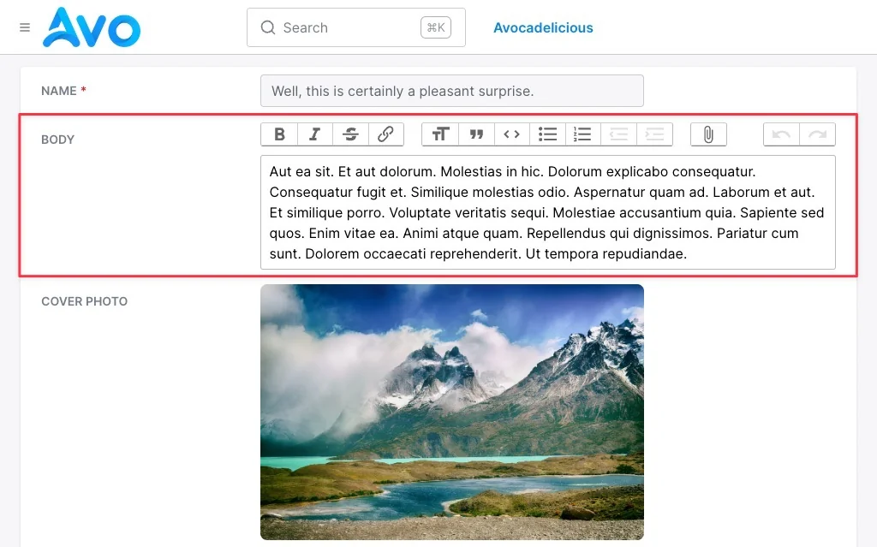Apply heading style with the TT icon
This screenshot has width=877, height=547.
[x=440, y=134]
